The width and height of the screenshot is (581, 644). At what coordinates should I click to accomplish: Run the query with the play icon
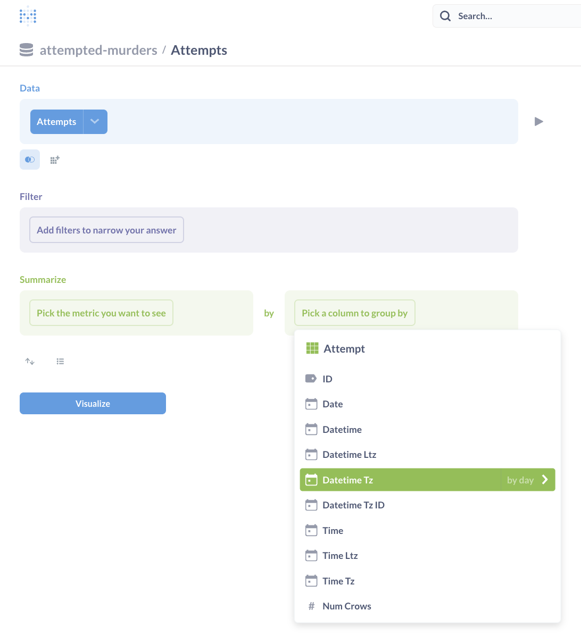[x=538, y=121]
